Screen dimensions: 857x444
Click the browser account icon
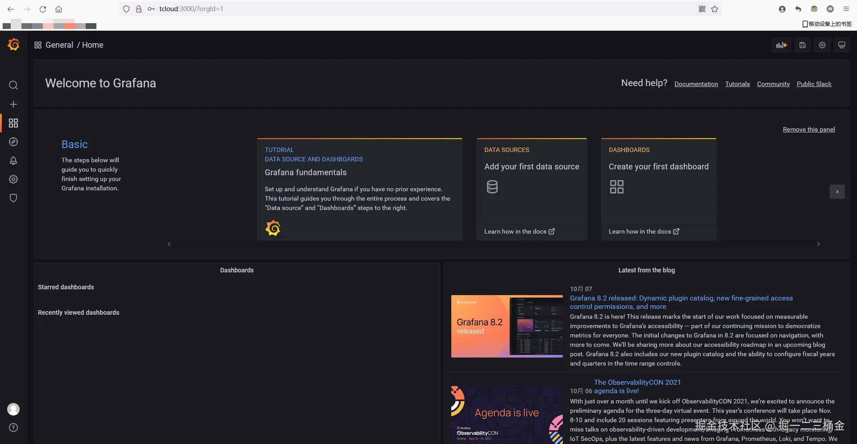782,9
